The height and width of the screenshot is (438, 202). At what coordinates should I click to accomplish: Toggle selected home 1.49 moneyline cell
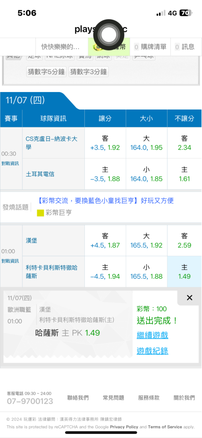pyautogui.click(x=185, y=272)
